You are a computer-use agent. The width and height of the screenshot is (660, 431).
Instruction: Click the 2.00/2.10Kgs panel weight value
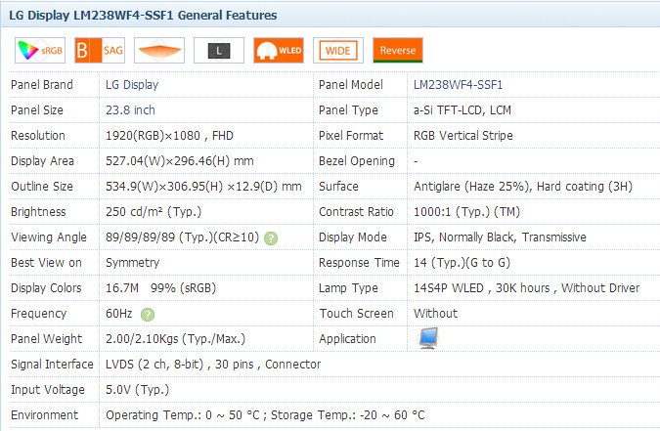click(175, 339)
